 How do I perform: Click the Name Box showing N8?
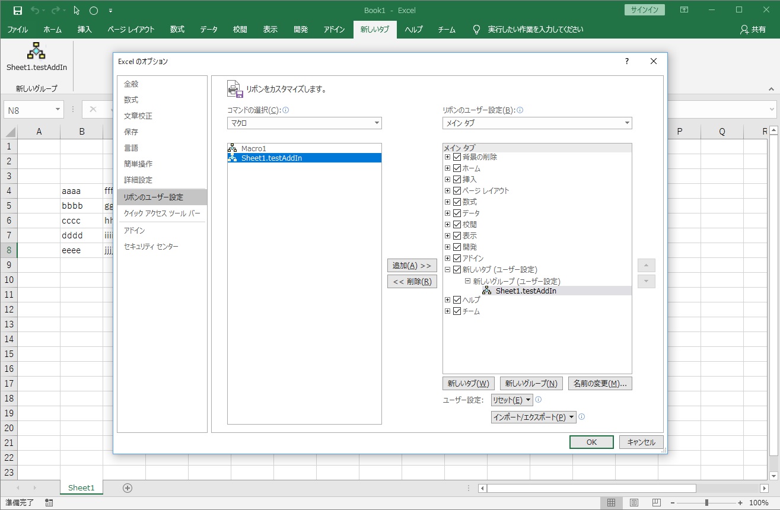pos(28,110)
